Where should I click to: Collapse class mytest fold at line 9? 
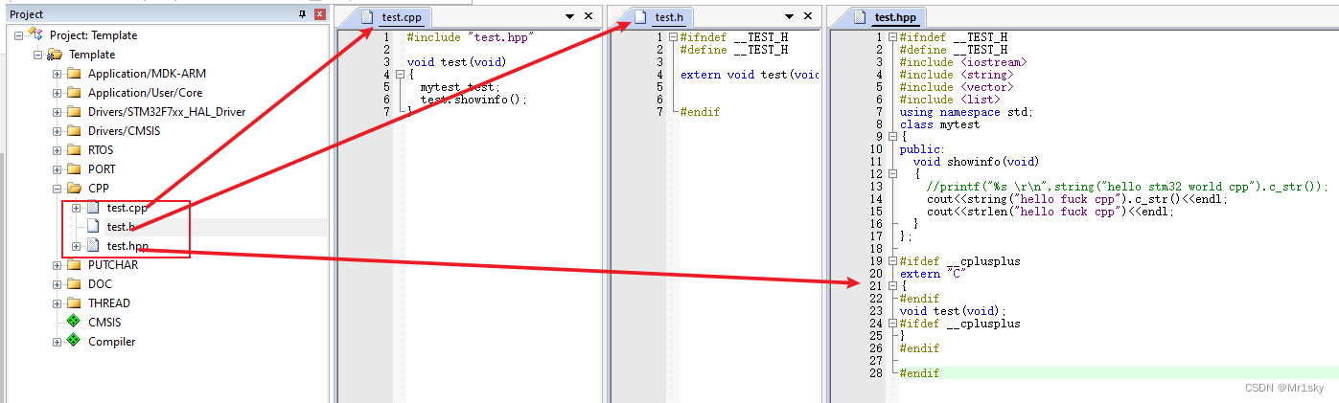(892, 137)
